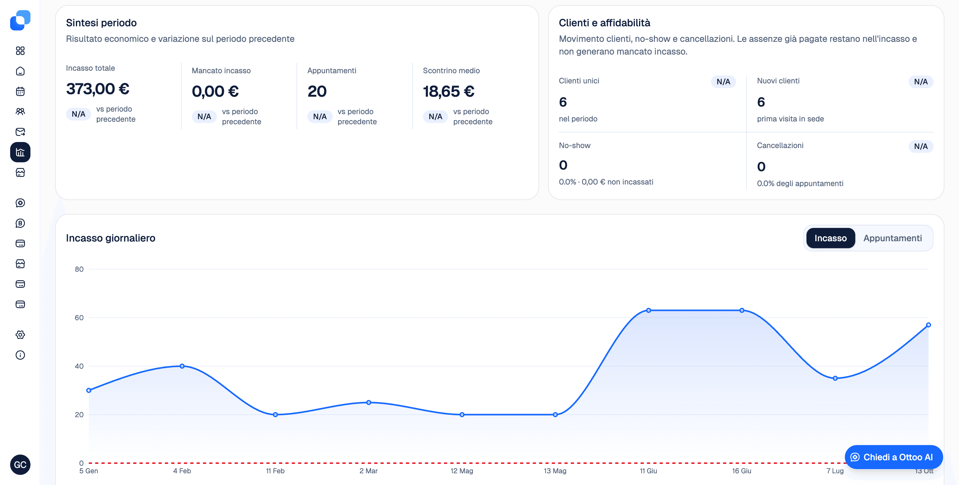Screen dimensions: 959x485
Task: Click N/A badge under Incasso totale
Action: 78,114
